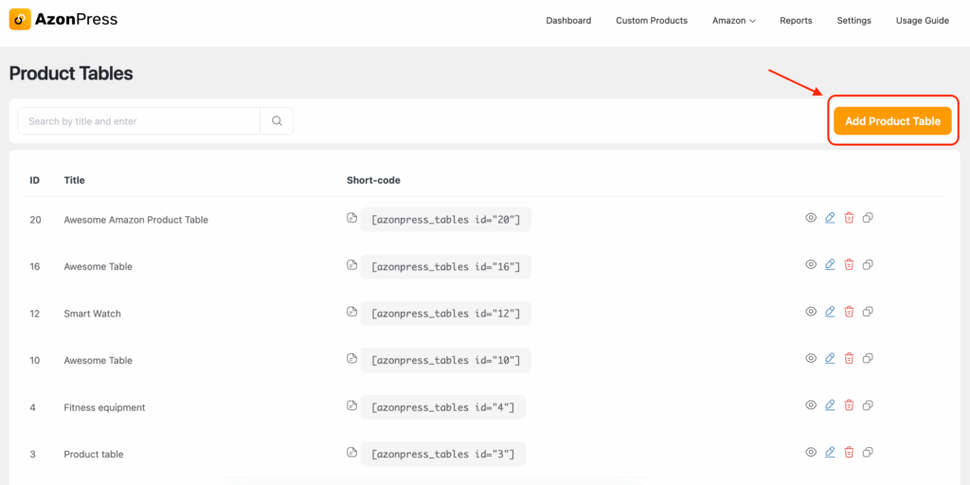
Task: Edit Awesome Amazon Product Table pencil icon
Action: pyautogui.click(x=830, y=218)
